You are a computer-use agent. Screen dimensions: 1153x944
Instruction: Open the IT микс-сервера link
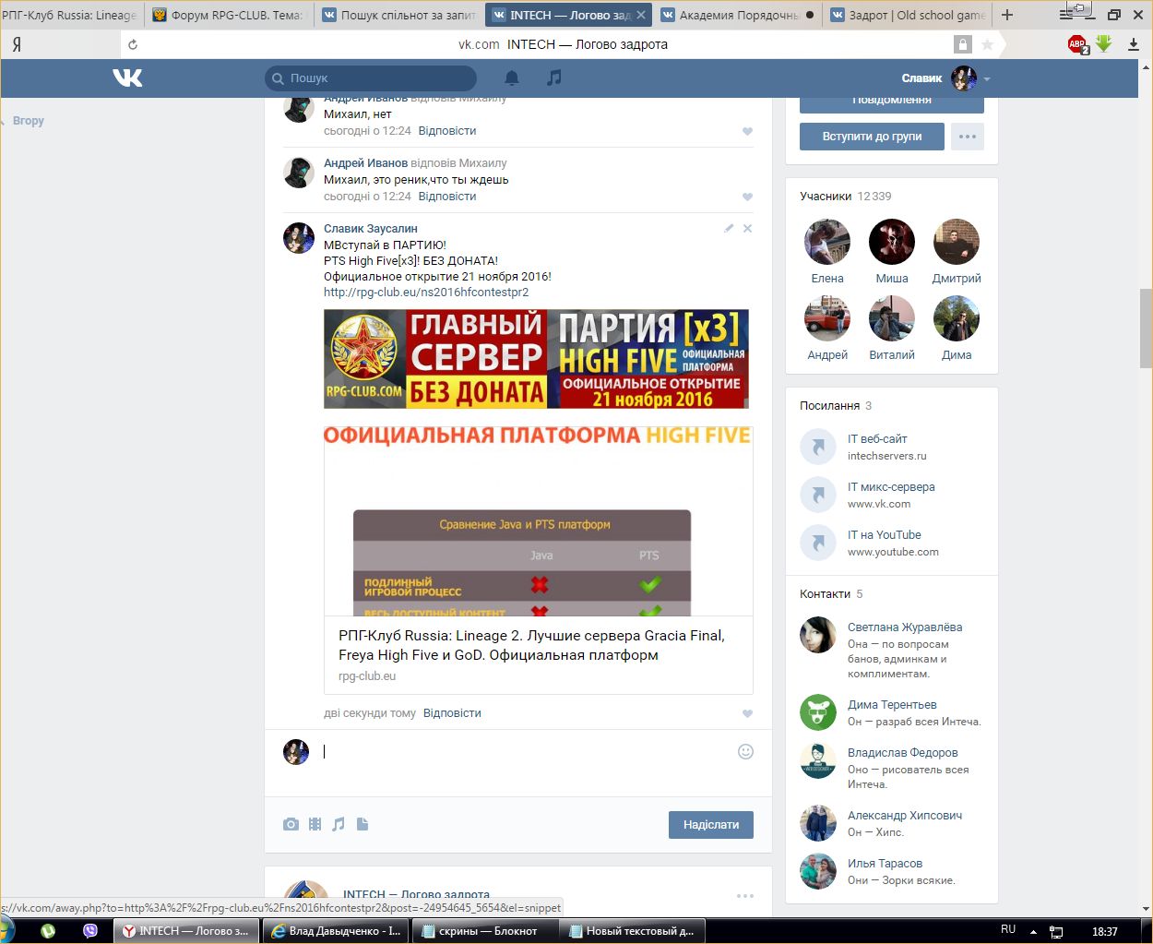coord(891,487)
